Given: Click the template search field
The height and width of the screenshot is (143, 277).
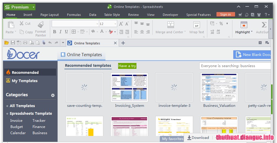Looking at the screenshot, I should [235, 66].
